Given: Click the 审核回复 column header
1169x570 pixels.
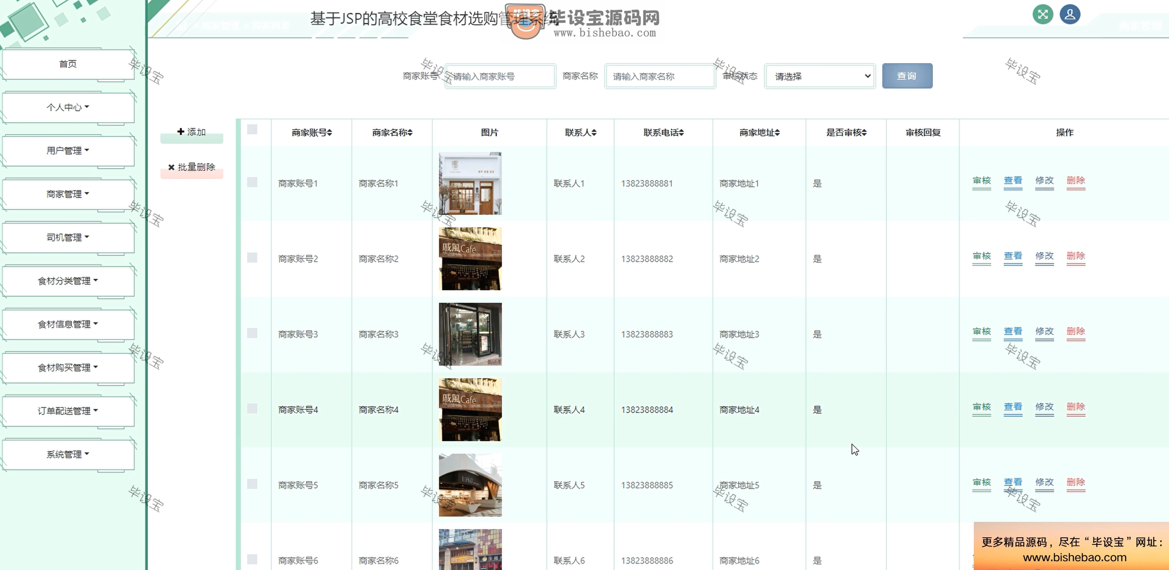Looking at the screenshot, I should (923, 132).
